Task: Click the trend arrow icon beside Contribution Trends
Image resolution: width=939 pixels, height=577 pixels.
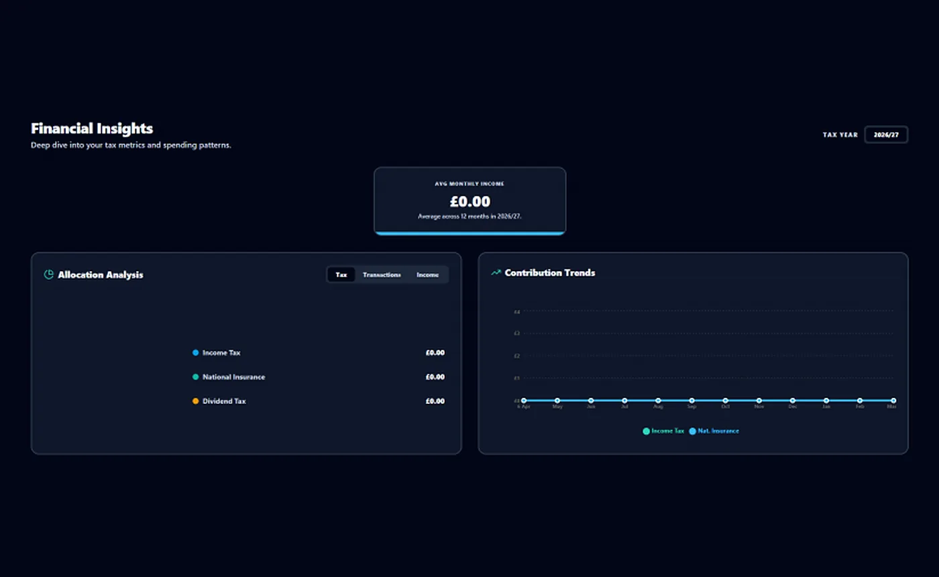Action: coord(496,272)
